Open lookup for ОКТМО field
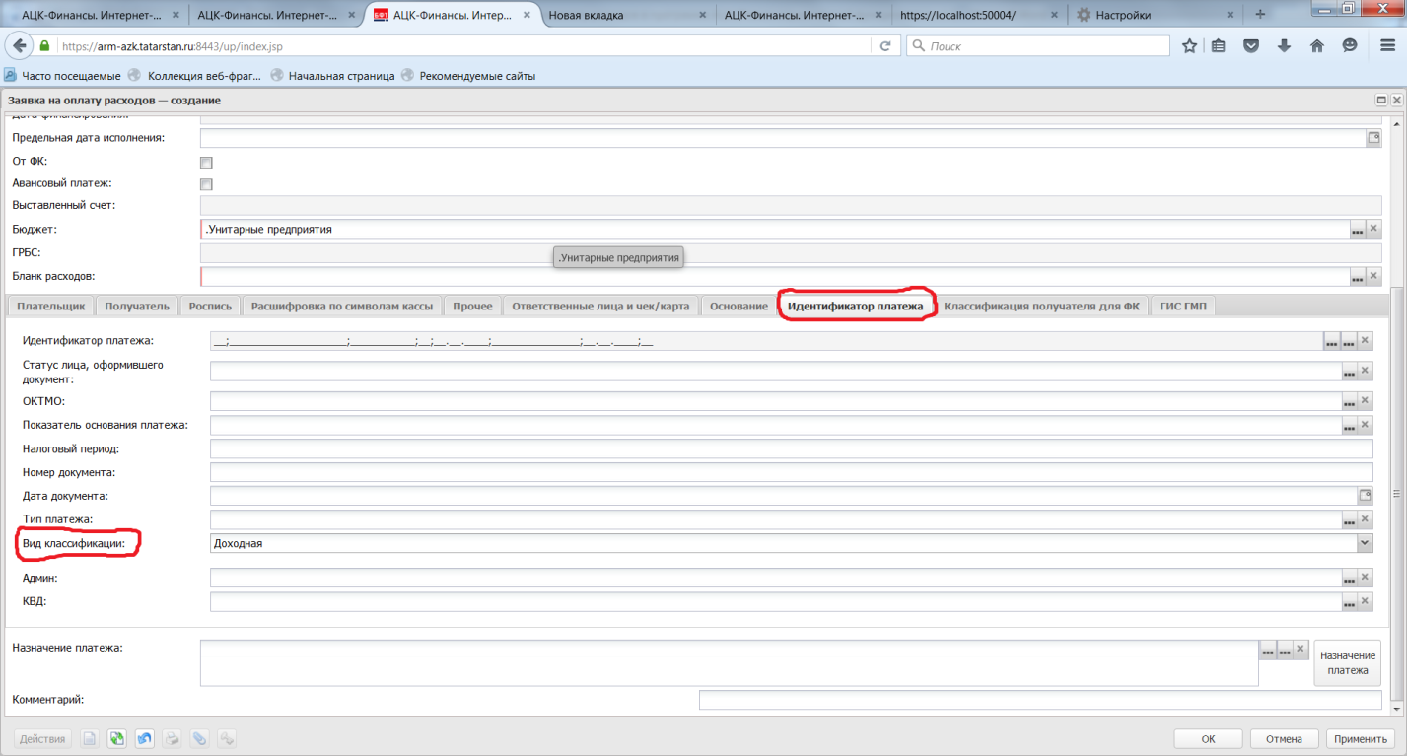 [x=1349, y=401]
